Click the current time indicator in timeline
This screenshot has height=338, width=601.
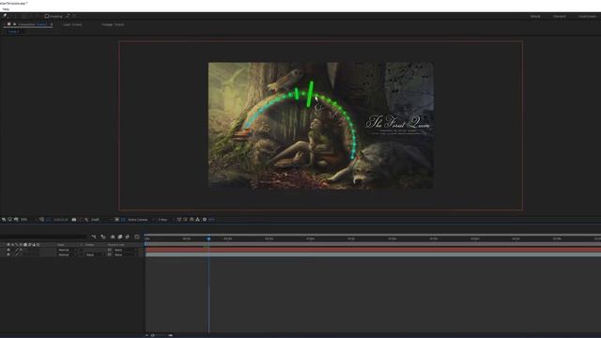(x=208, y=238)
